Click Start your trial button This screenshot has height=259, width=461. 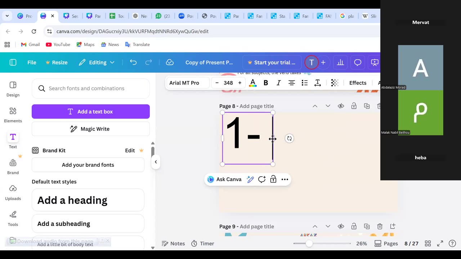coord(272,62)
